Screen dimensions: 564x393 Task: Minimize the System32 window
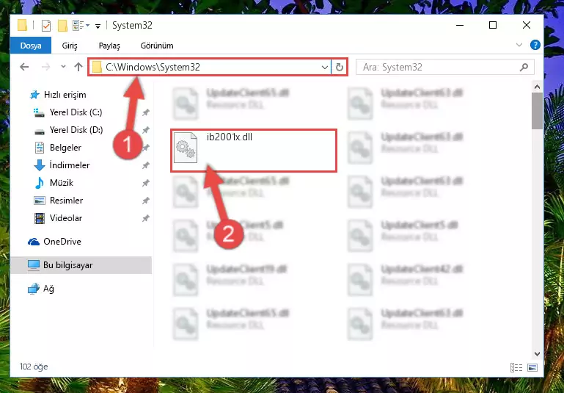click(460, 25)
